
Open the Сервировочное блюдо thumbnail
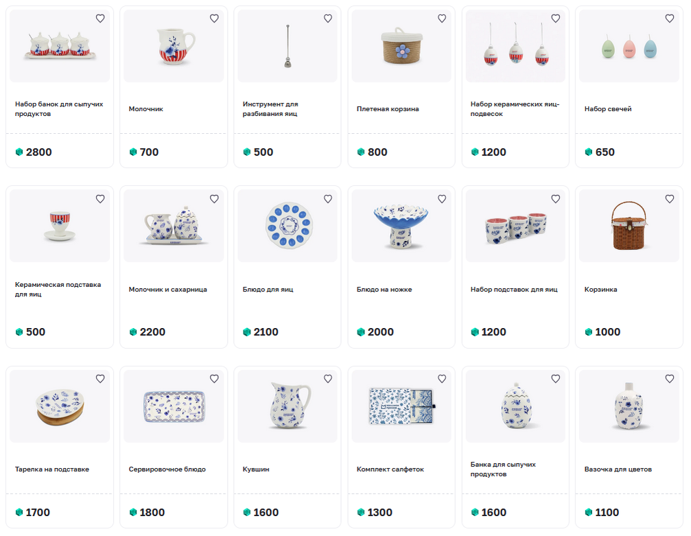pyautogui.click(x=174, y=406)
